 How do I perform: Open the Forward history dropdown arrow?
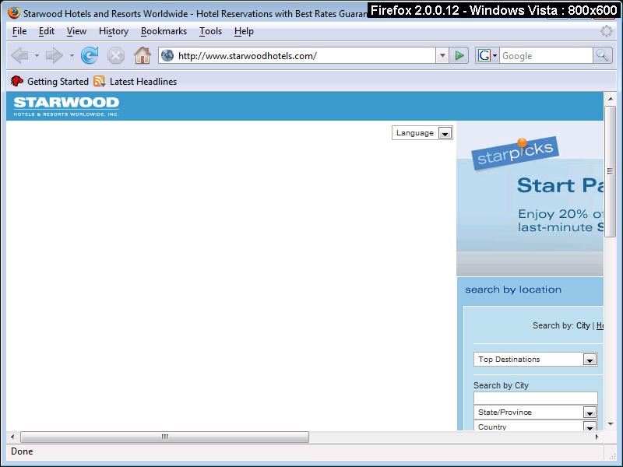coord(72,55)
